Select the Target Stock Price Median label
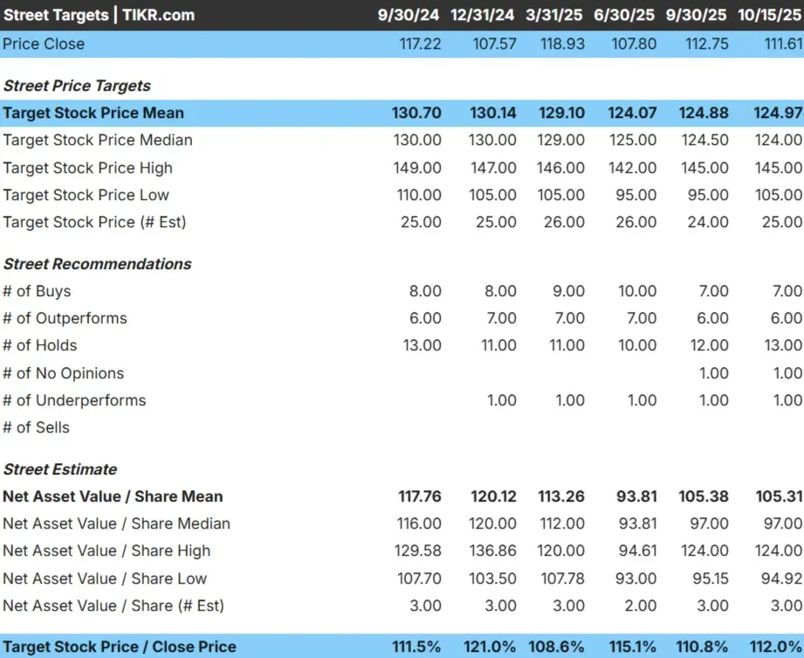Viewport: 804px width, 658px height. pyautogui.click(x=99, y=140)
